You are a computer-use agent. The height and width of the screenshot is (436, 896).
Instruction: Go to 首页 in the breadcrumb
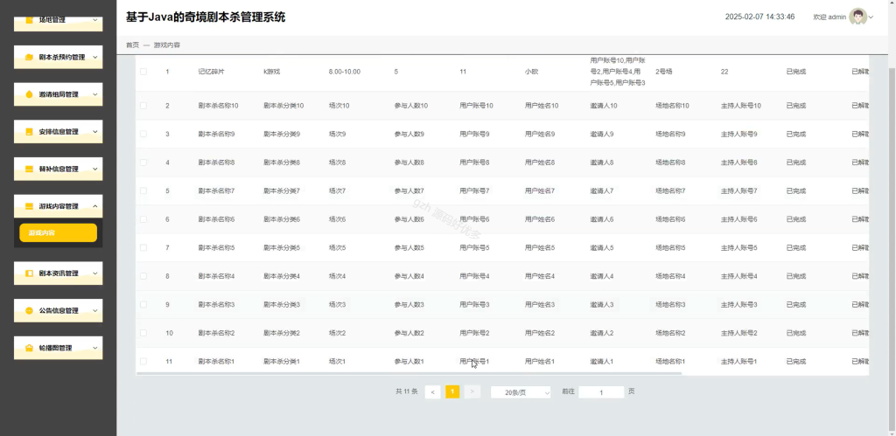[x=132, y=45]
